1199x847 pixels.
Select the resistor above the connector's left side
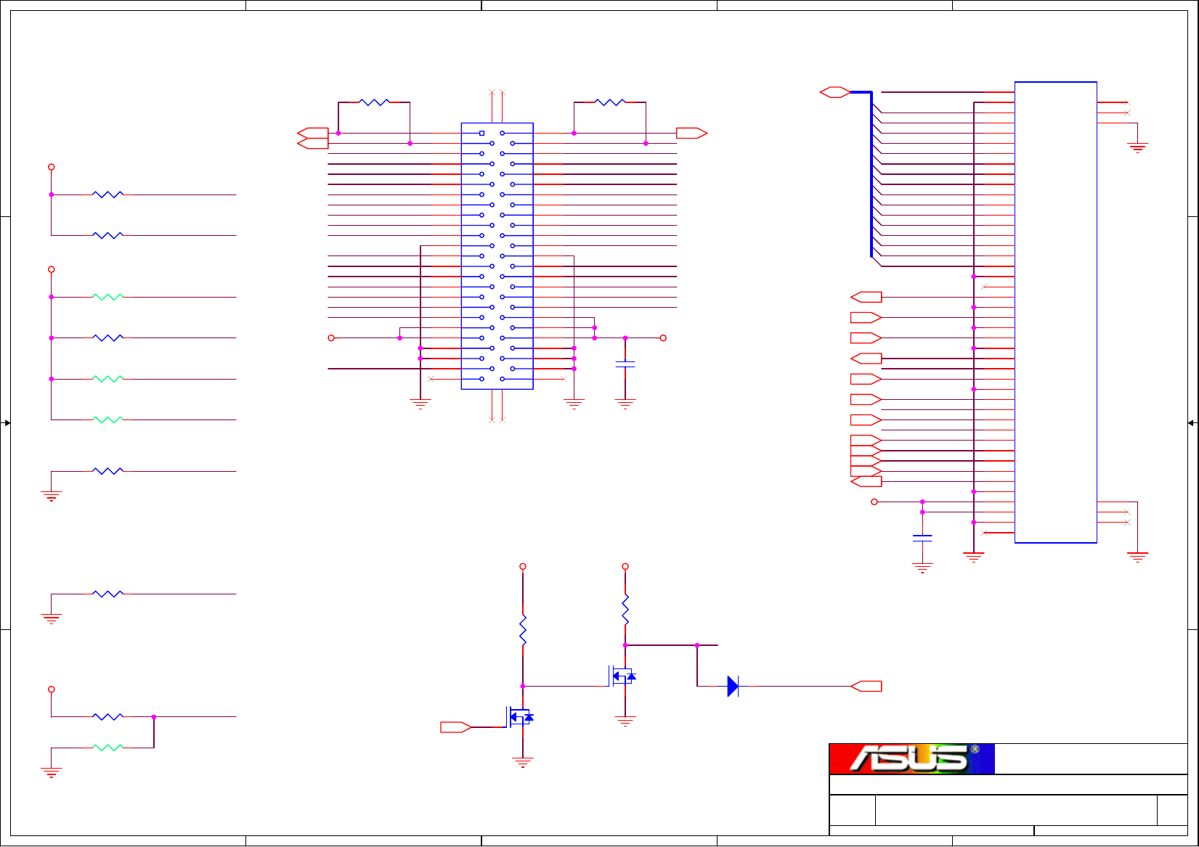374,102
